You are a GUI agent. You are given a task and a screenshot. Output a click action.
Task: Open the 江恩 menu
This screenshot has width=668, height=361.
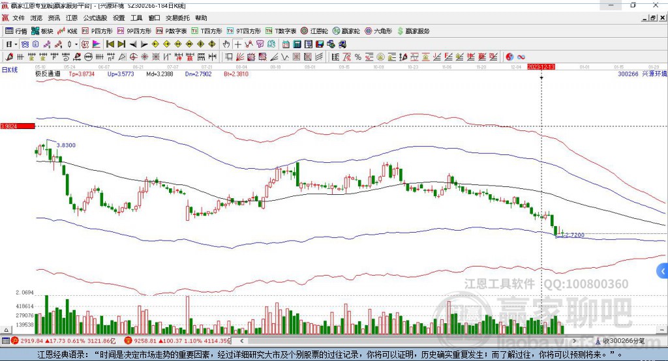[72, 18]
